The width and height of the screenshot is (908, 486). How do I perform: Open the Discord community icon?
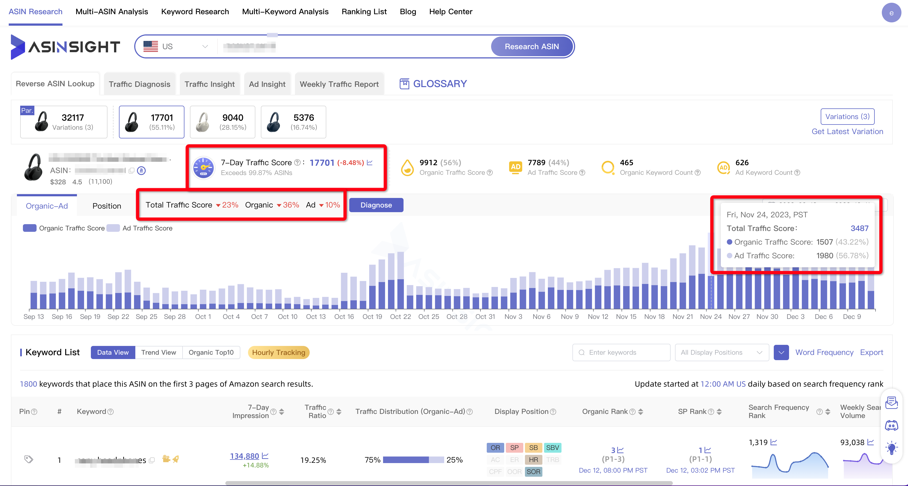click(x=892, y=426)
